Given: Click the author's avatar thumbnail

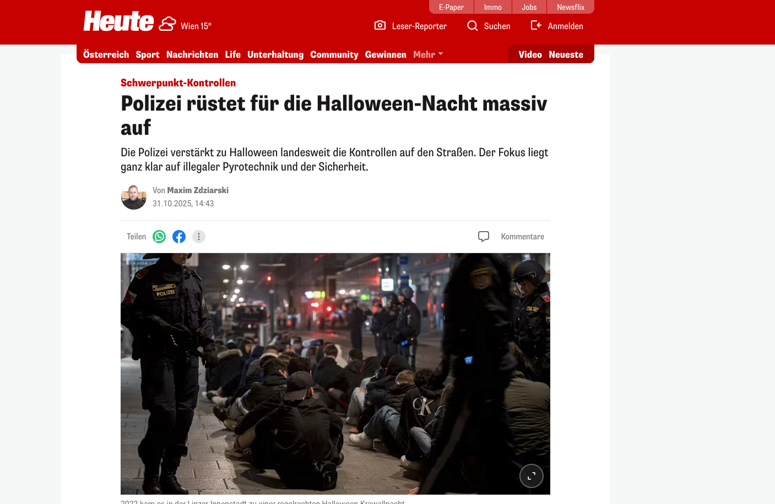Looking at the screenshot, I should (134, 197).
